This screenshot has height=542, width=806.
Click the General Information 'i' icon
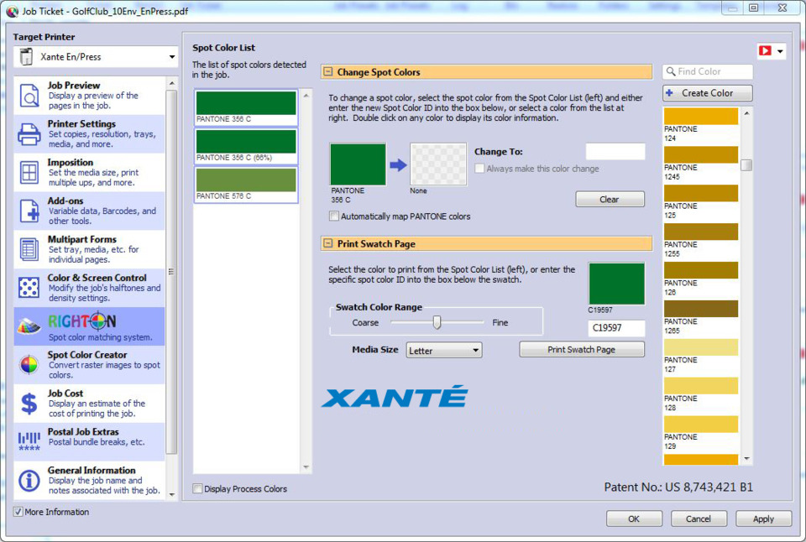(29, 481)
